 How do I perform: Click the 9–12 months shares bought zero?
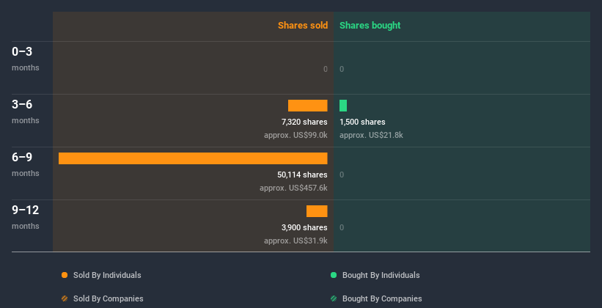tap(342, 228)
